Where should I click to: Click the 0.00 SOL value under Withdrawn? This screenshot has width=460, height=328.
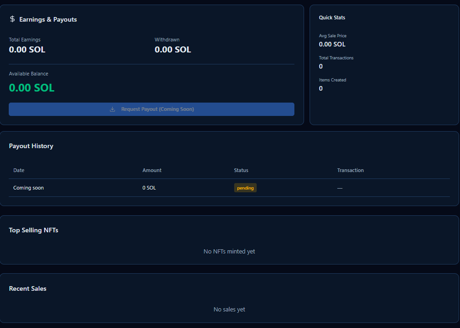click(x=173, y=50)
